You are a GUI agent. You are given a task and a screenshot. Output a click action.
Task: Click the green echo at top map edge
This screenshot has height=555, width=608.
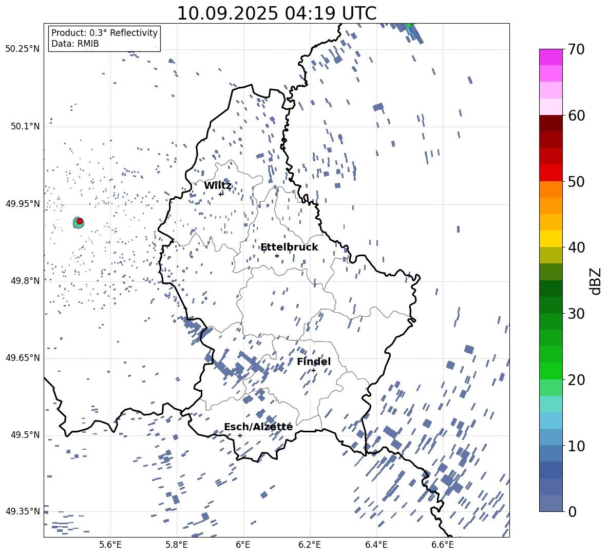(x=410, y=26)
